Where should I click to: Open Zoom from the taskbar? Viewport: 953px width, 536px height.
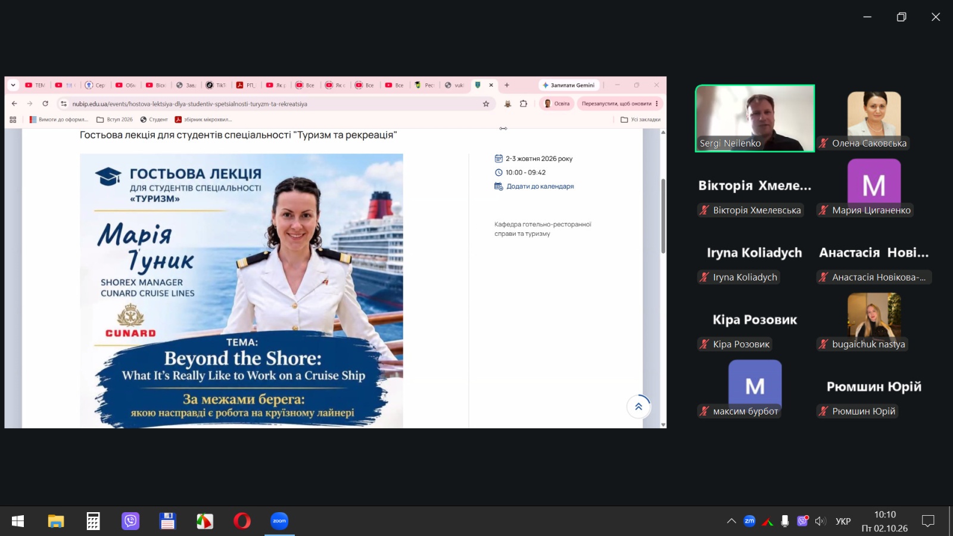279,521
